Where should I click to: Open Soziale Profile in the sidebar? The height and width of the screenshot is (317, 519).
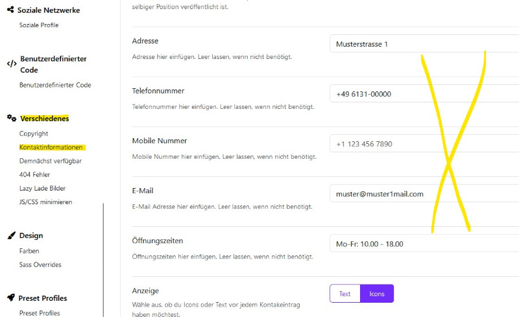[x=39, y=25]
